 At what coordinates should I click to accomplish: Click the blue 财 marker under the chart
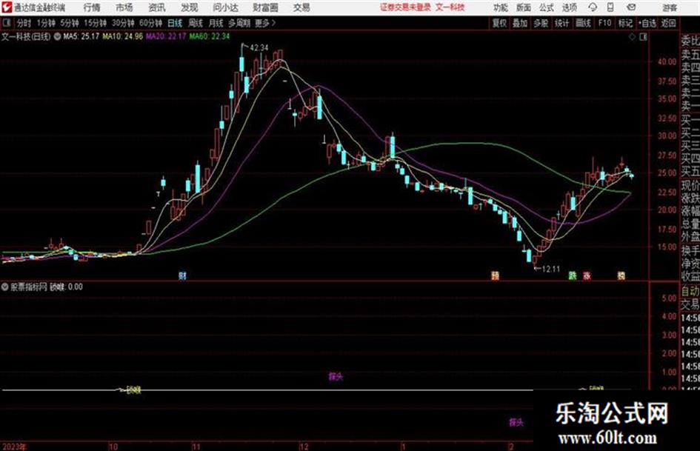182,275
